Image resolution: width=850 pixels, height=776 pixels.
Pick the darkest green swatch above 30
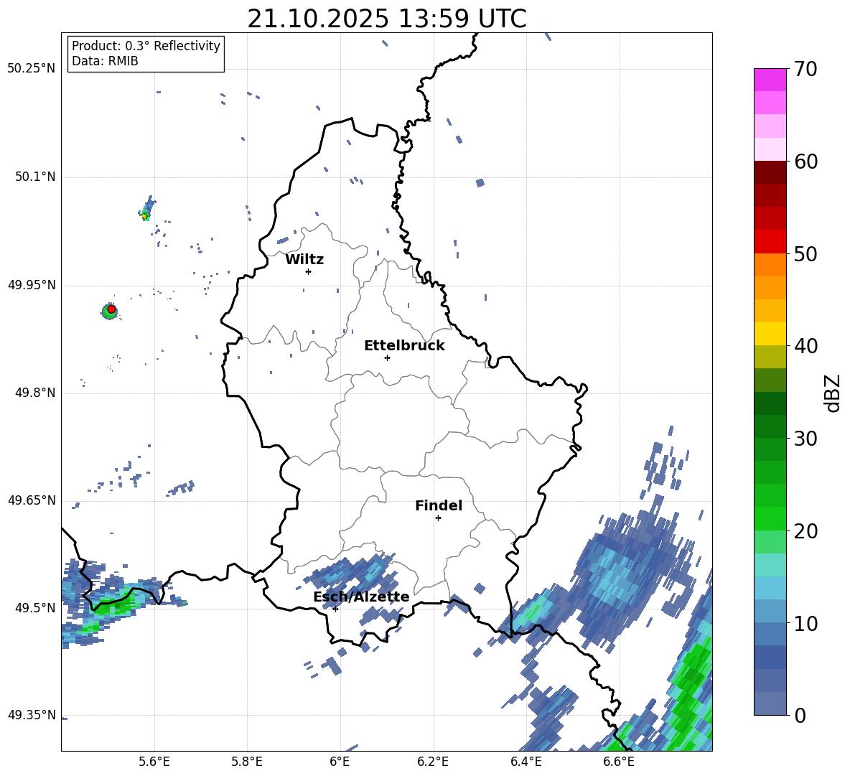point(770,403)
